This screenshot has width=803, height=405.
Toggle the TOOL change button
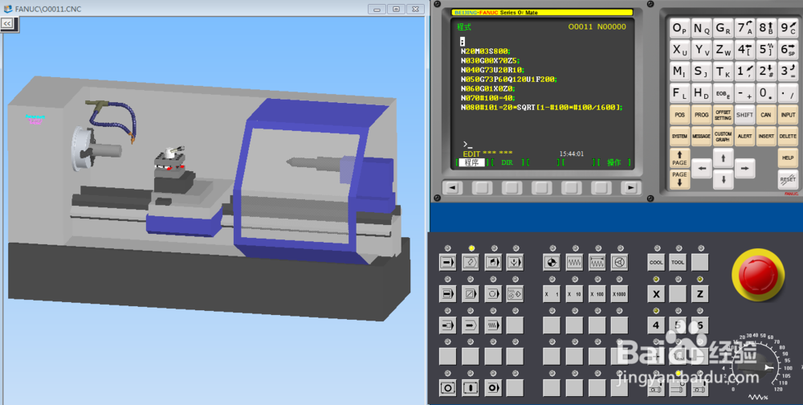(678, 263)
